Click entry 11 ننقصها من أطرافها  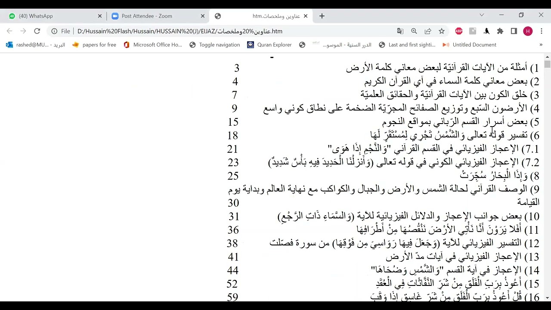pyautogui.click(x=448, y=229)
